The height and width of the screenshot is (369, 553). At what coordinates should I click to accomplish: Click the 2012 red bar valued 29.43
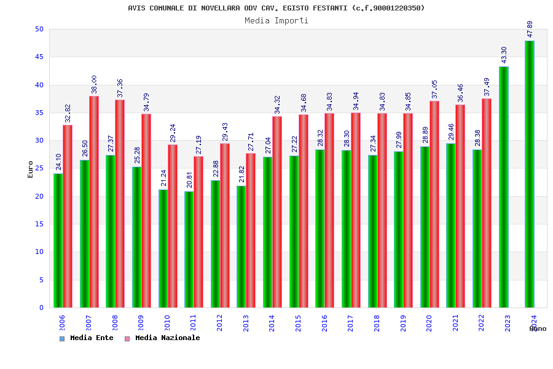coord(225,225)
